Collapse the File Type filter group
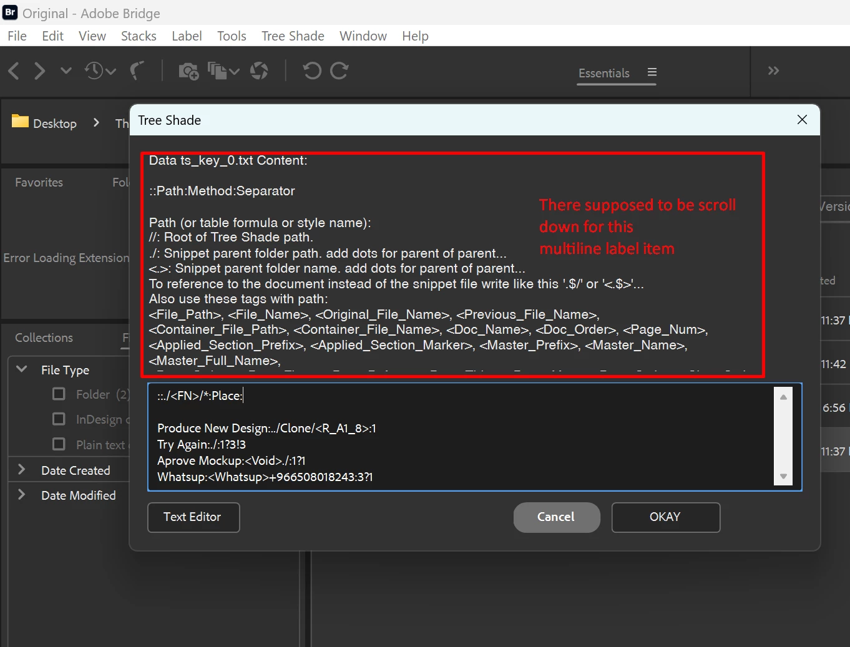 22,369
